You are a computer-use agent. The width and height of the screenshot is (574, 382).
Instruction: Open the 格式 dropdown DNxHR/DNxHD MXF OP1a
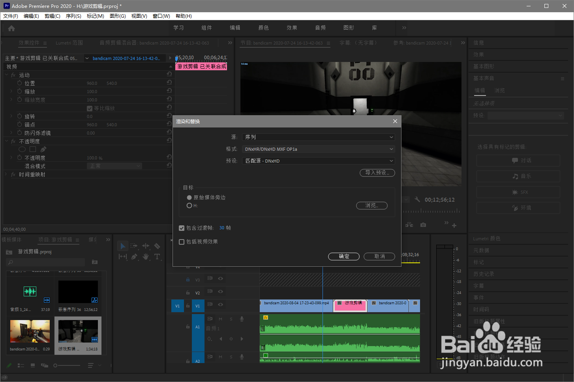point(319,149)
